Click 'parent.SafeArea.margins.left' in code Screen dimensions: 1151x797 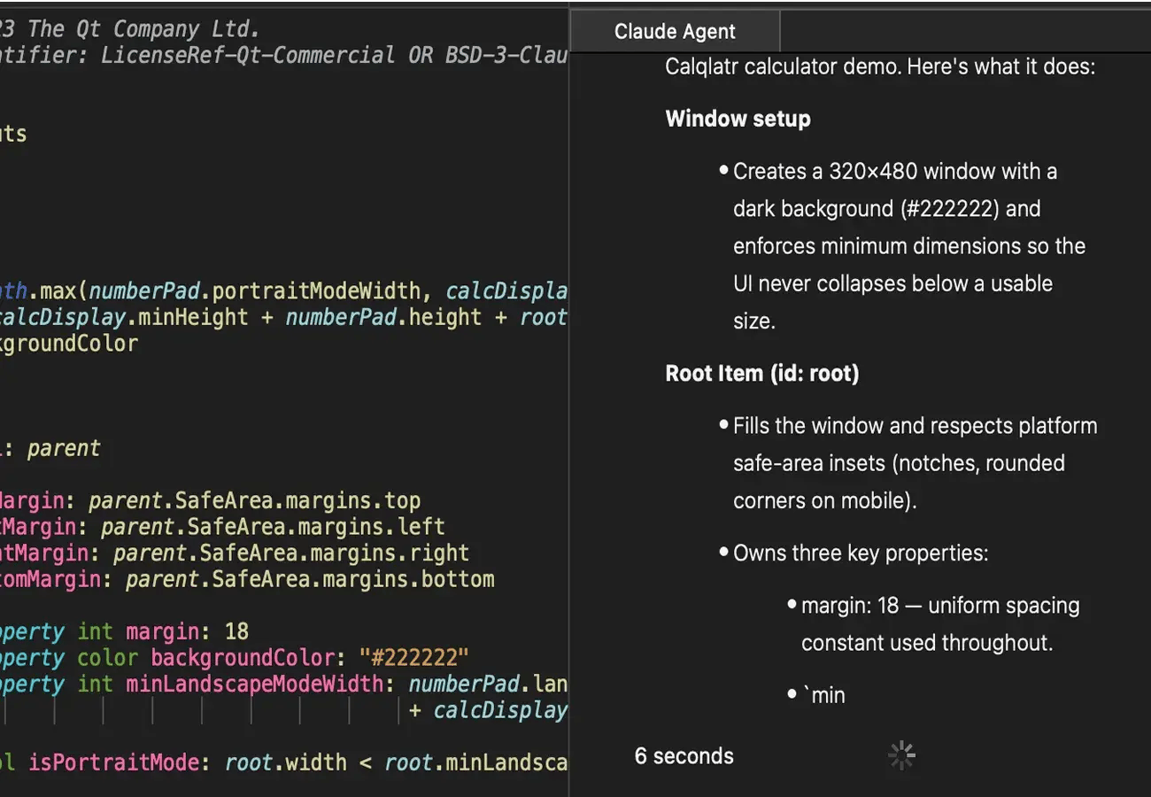(273, 527)
